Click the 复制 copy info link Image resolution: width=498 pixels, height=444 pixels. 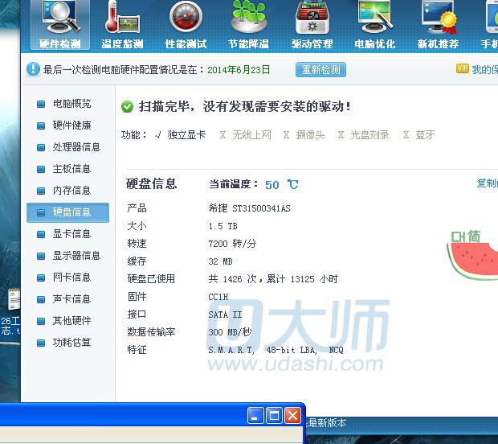click(x=487, y=183)
